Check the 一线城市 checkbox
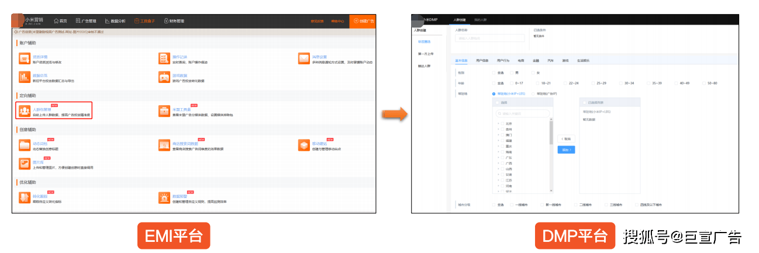 click(512, 205)
